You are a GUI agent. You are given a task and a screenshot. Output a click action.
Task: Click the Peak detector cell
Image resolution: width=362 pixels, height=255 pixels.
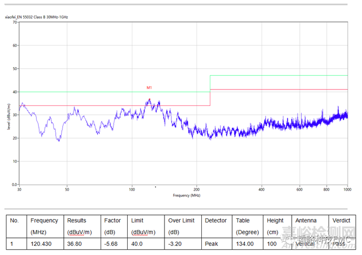pyautogui.click(x=211, y=243)
